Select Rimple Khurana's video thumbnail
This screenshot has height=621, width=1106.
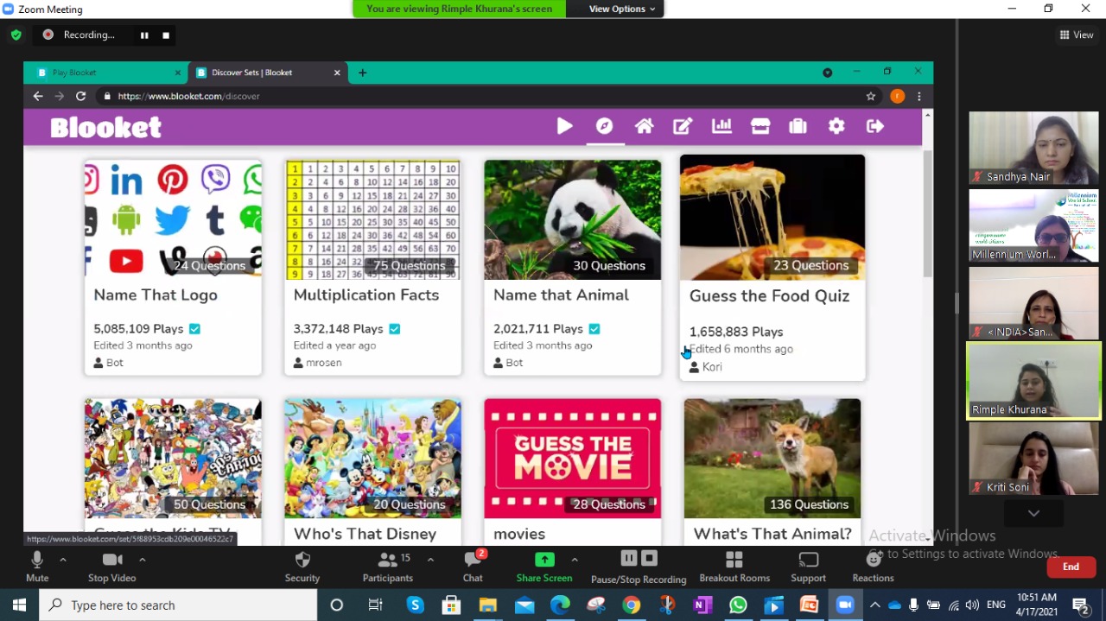pyautogui.click(x=1033, y=381)
